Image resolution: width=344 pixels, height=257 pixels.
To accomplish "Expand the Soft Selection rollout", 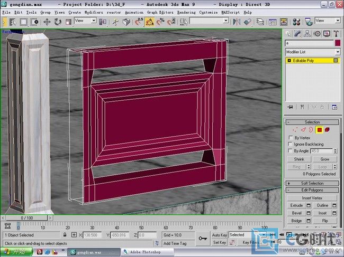I will coord(312,183).
